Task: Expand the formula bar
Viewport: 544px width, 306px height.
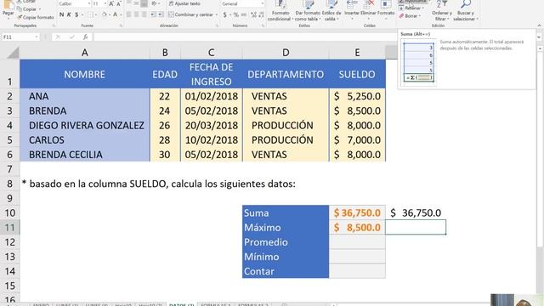Action: tap(539, 37)
